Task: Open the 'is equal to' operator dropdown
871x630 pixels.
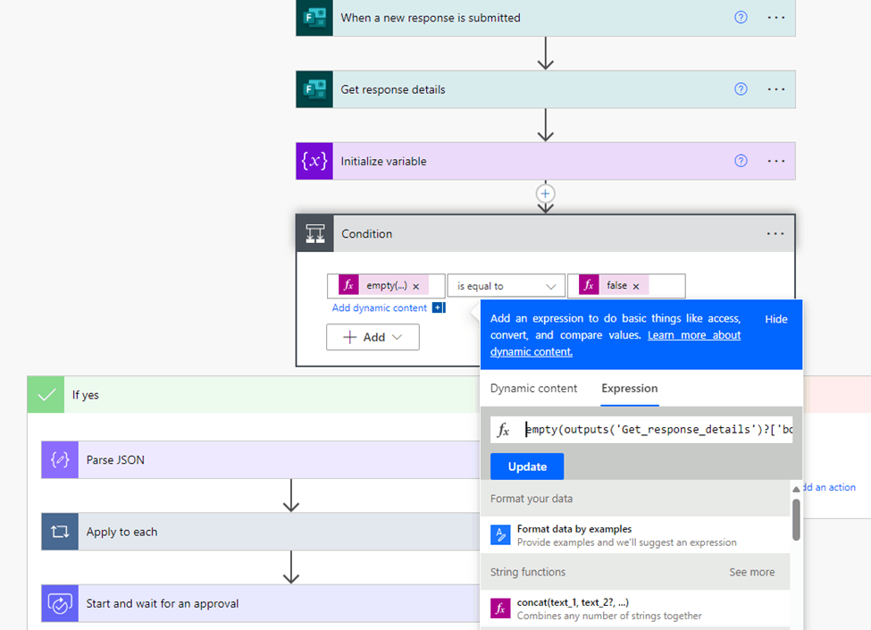Action: click(506, 286)
